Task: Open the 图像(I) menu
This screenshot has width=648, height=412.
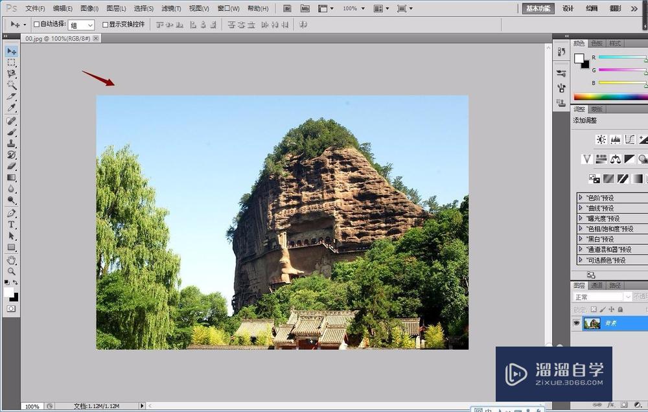Action: tap(89, 8)
